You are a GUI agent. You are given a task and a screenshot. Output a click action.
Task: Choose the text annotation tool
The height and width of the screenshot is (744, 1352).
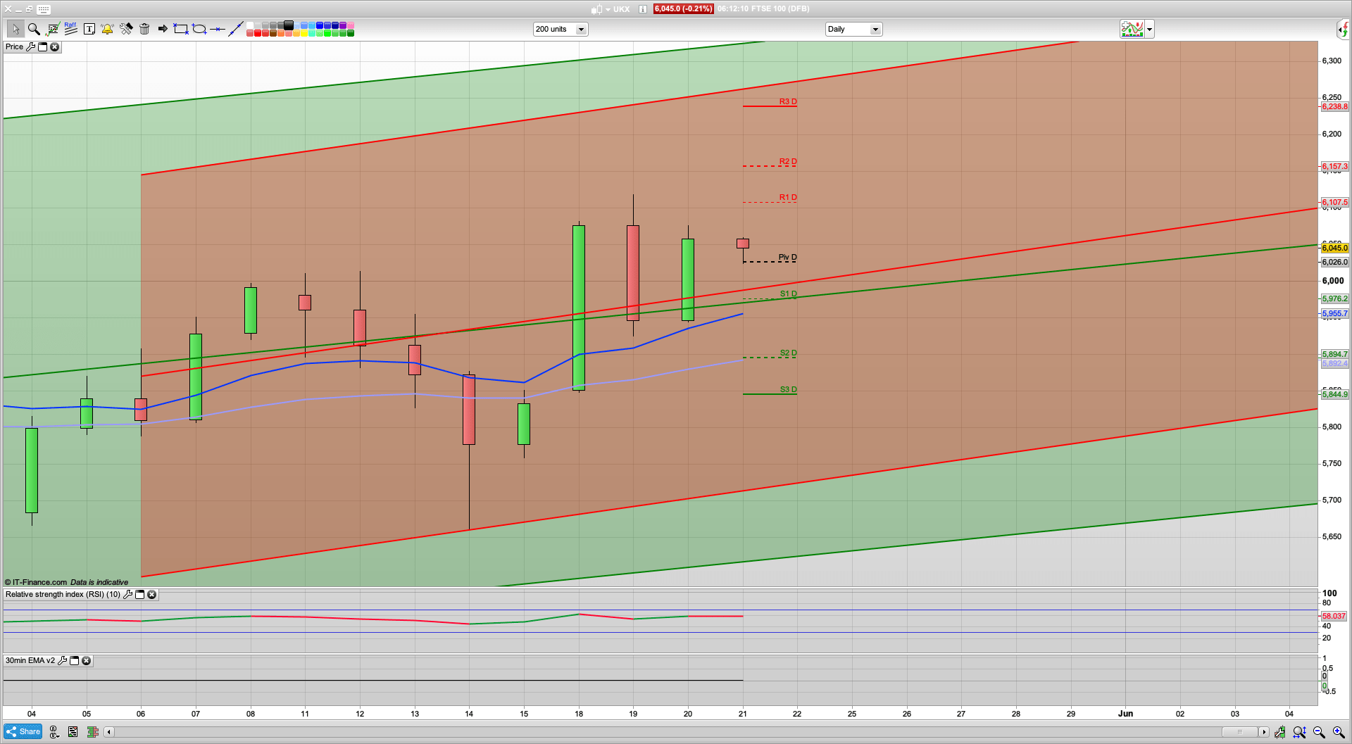click(89, 29)
